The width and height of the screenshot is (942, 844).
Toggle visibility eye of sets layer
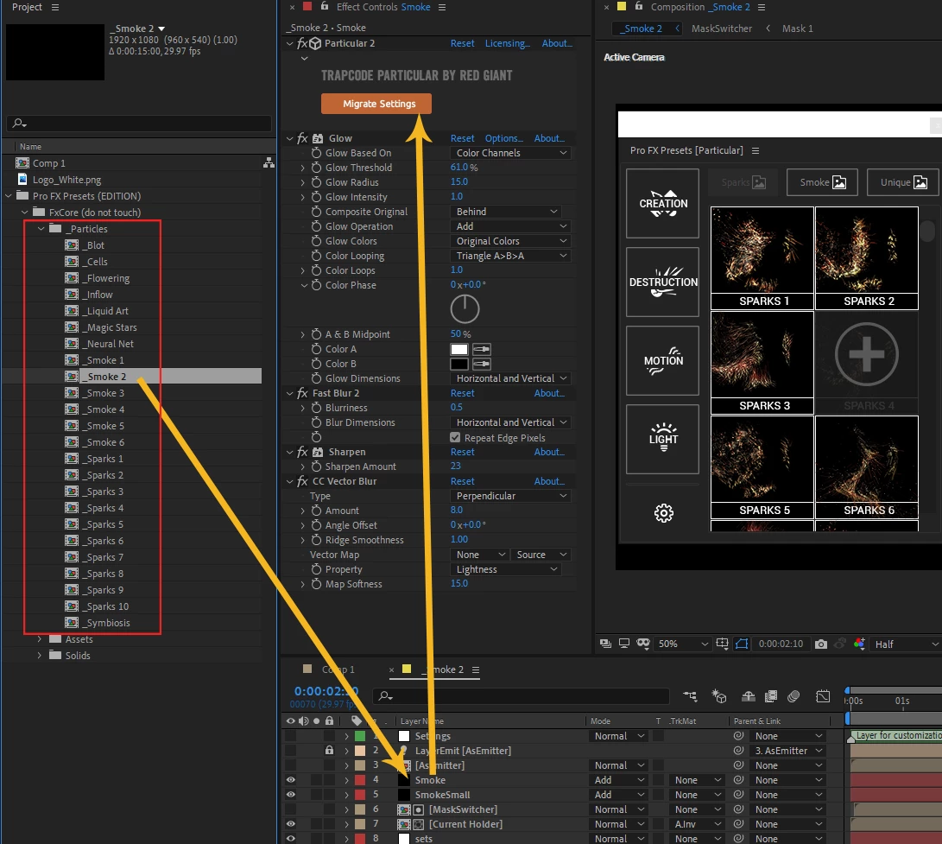[x=290, y=838]
